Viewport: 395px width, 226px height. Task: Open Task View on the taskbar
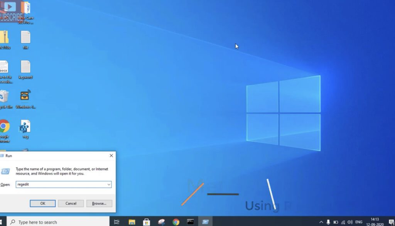117,222
